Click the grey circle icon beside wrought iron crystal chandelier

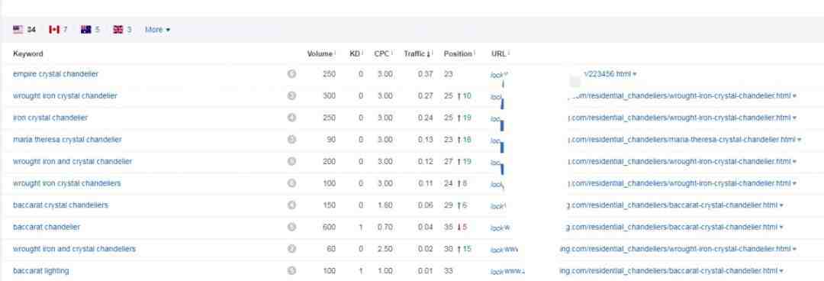click(291, 95)
